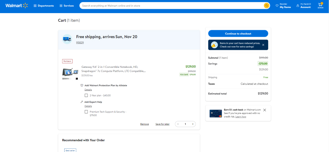Open the Departments menu
Screen dimensions: 329x152
tap(44, 6)
